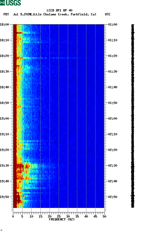This screenshot has width=144, height=233.
Task: Click the 18:10 PDT time label
Action: pyautogui.click(x=4, y=40)
